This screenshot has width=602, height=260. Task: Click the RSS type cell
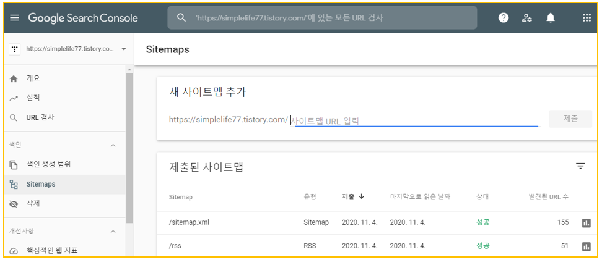click(310, 246)
